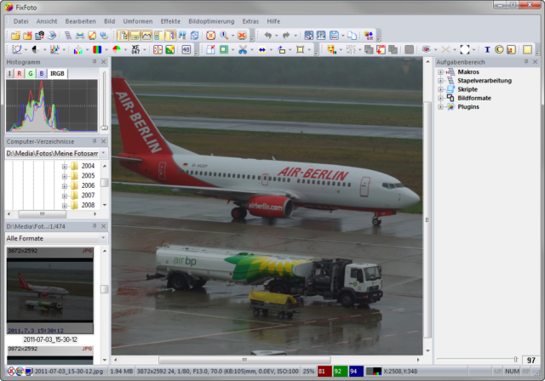Expand the Plugins tree node
This screenshot has width=545, height=381.
click(x=440, y=107)
